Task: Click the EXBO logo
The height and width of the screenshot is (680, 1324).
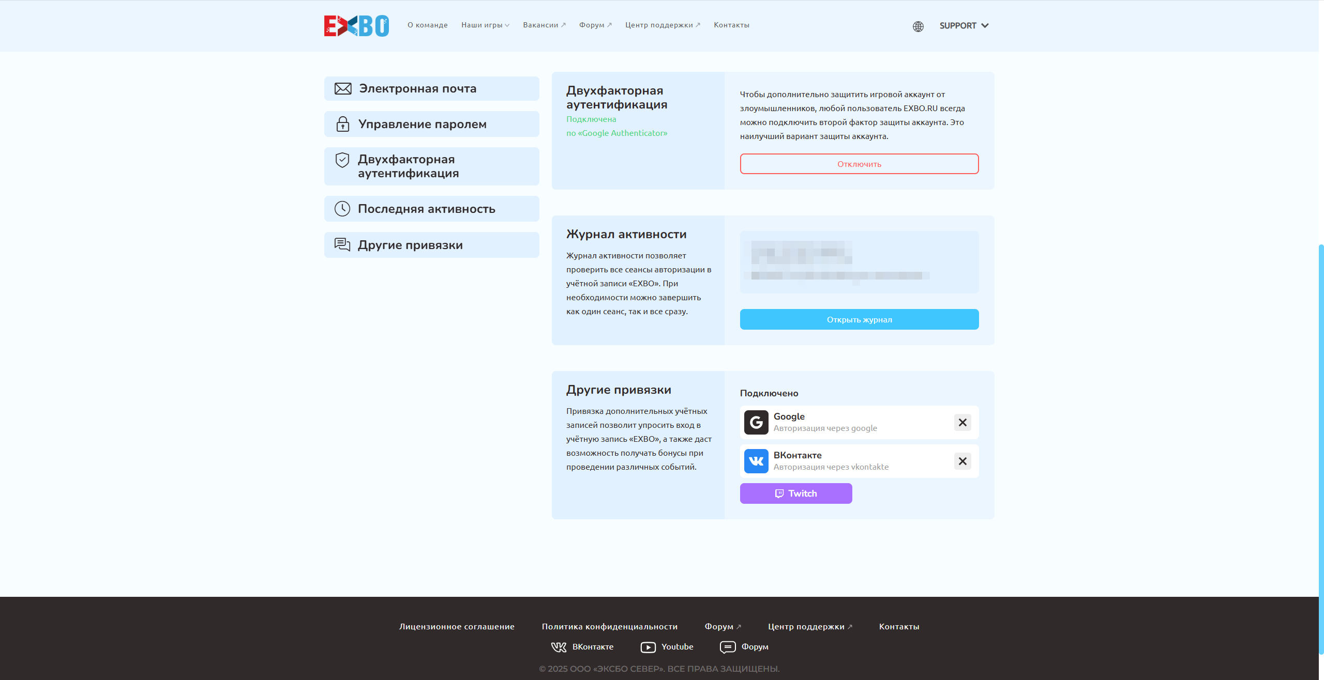Action: 356,26
